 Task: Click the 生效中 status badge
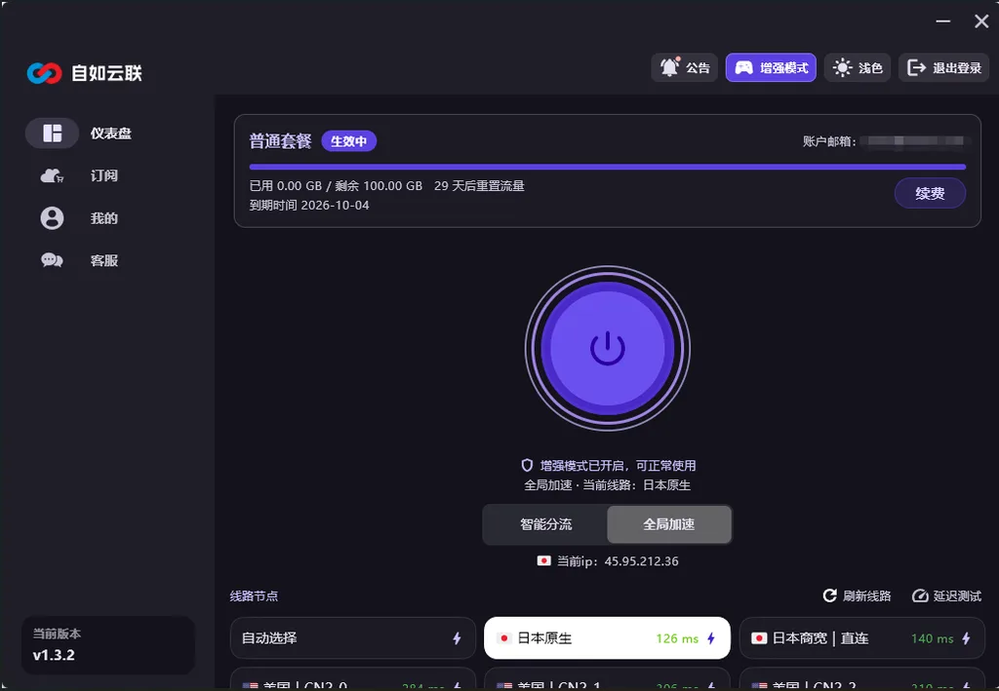[348, 141]
